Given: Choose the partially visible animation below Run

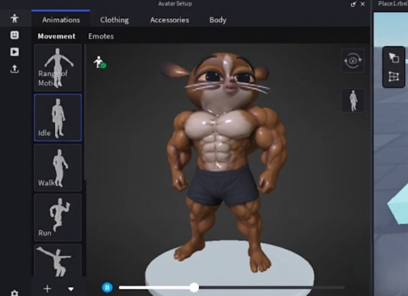Looking at the screenshot, I should 58,260.
